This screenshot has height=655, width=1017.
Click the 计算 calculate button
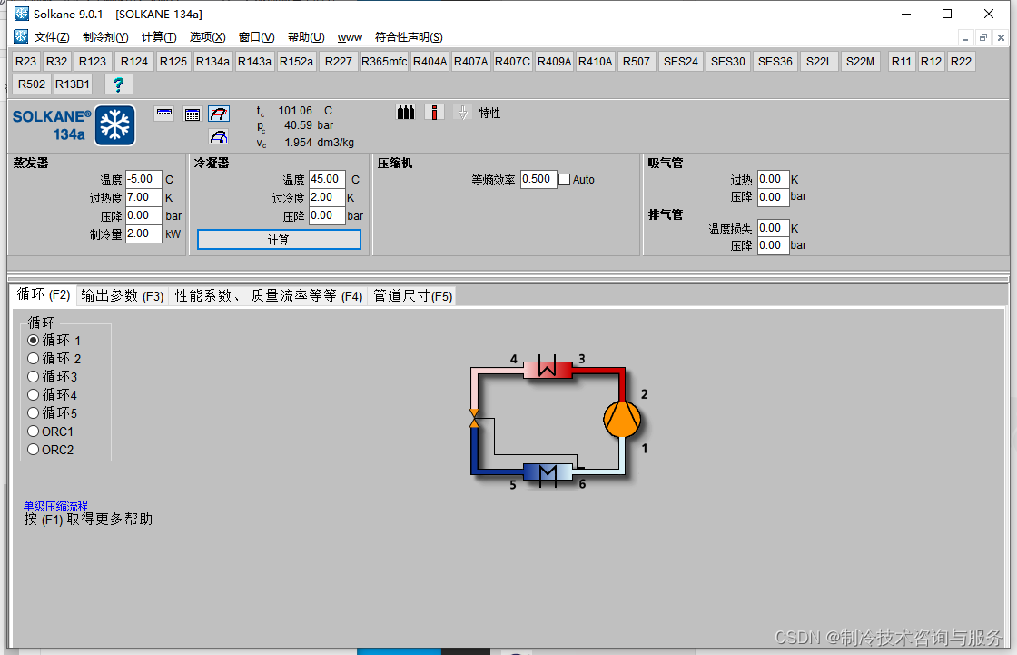[279, 240]
